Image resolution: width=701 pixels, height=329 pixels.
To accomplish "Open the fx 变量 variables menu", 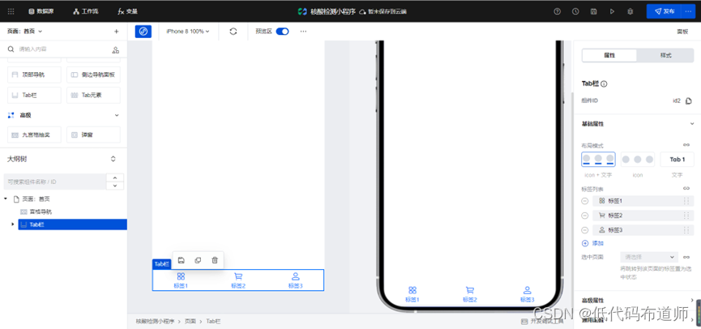I will 127,11.
